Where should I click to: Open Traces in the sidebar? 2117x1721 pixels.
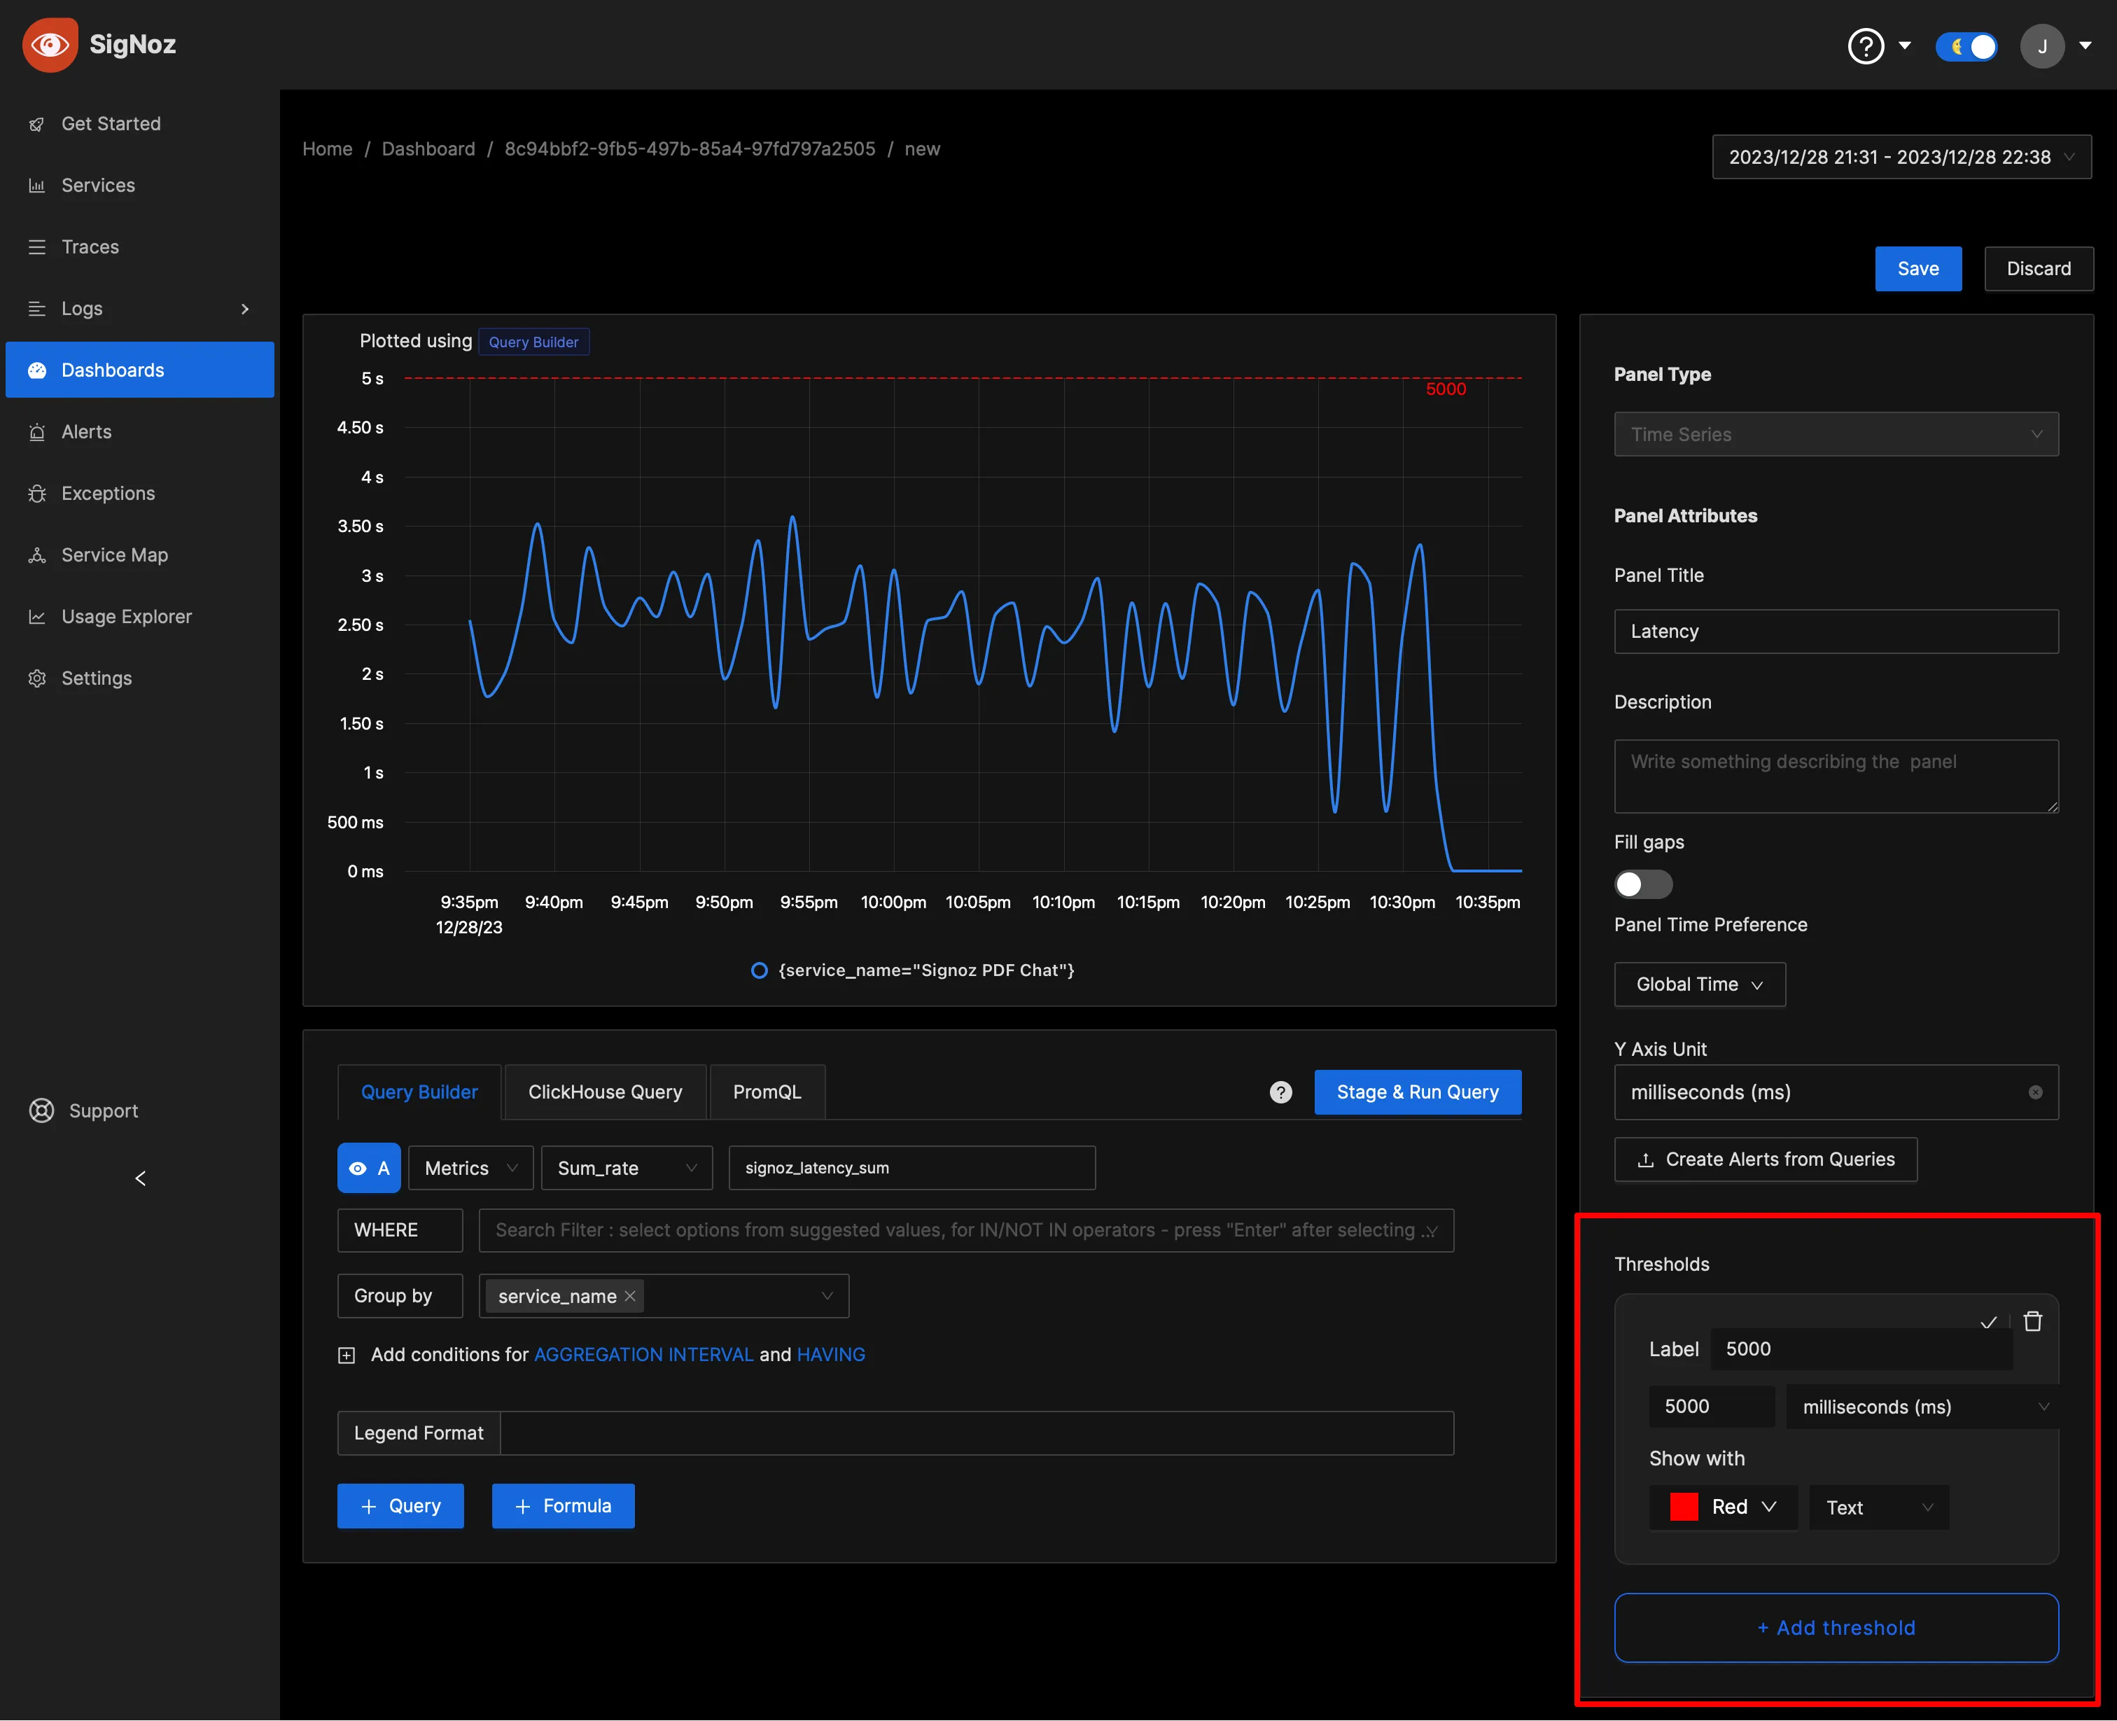tap(140, 247)
